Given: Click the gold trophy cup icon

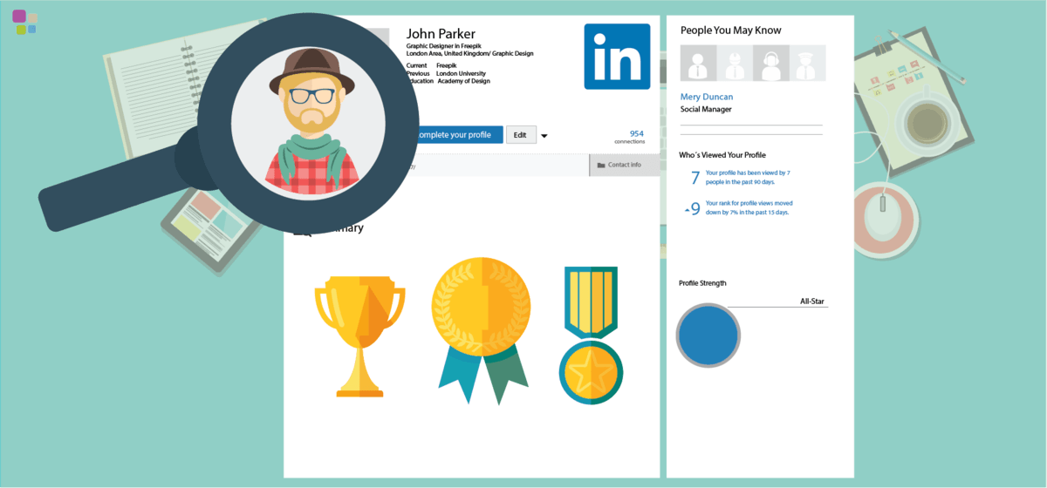Looking at the screenshot, I should pos(359,336).
